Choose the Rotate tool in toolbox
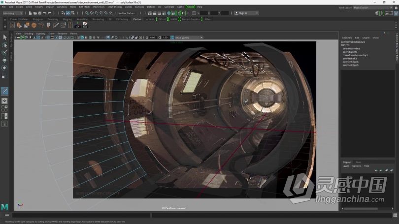The height and width of the screenshot is (224, 399). click(x=4, y=68)
